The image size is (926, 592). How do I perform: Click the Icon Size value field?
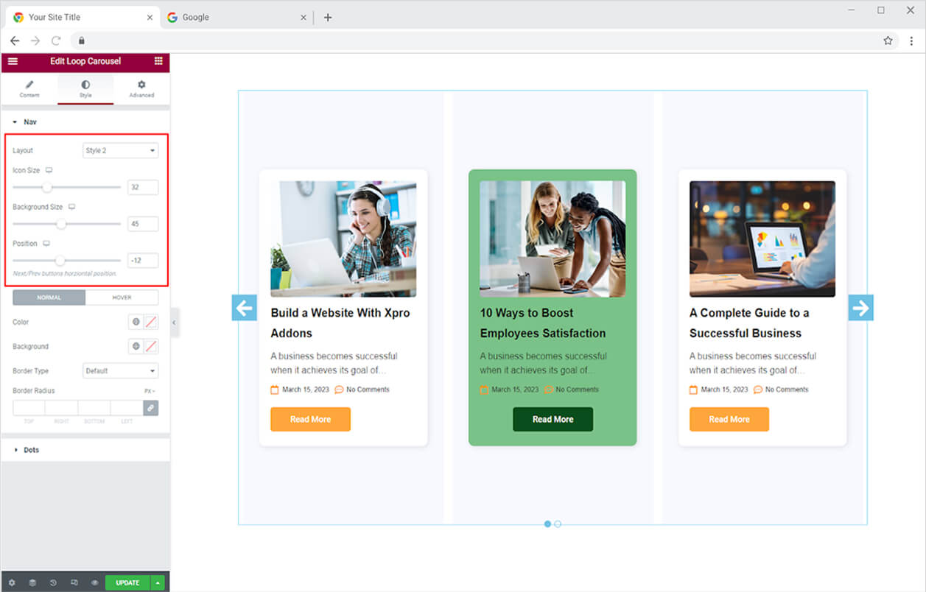(x=143, y=188)
